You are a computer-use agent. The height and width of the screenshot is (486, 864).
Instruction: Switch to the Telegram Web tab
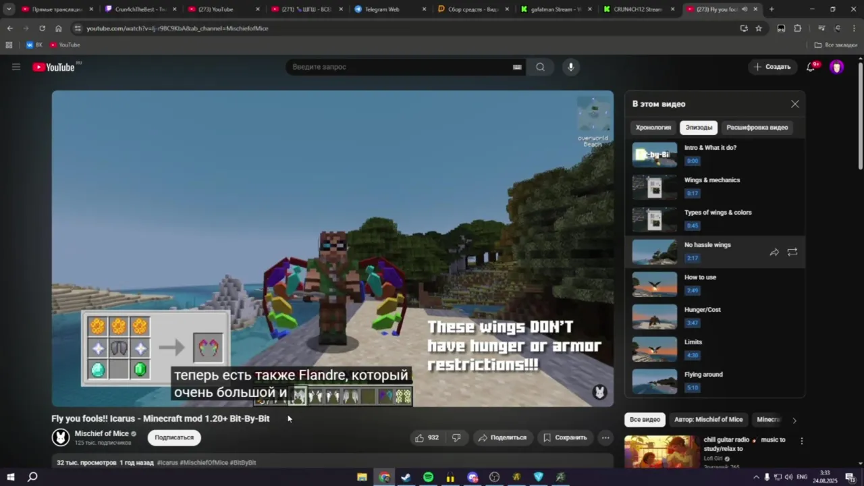click(x=390, y=9)
